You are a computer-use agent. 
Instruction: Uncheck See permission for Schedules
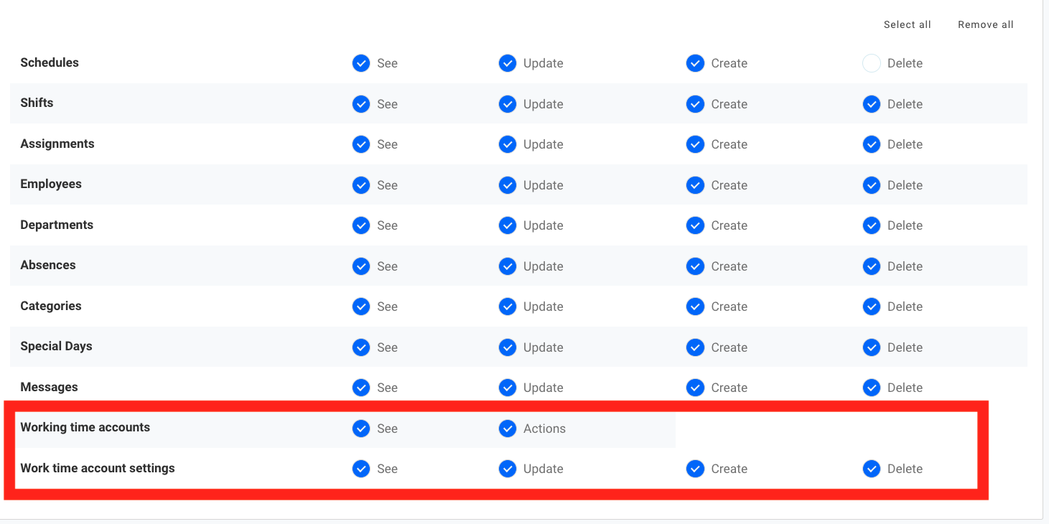point(360,63)
